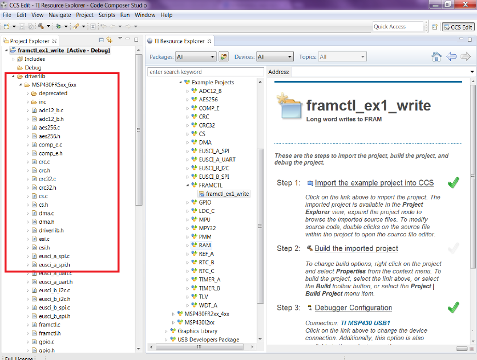Switch to CCS Edit perspective
Image resolution: width=477 pixels, height=360 pixels.
pos(458,27)
